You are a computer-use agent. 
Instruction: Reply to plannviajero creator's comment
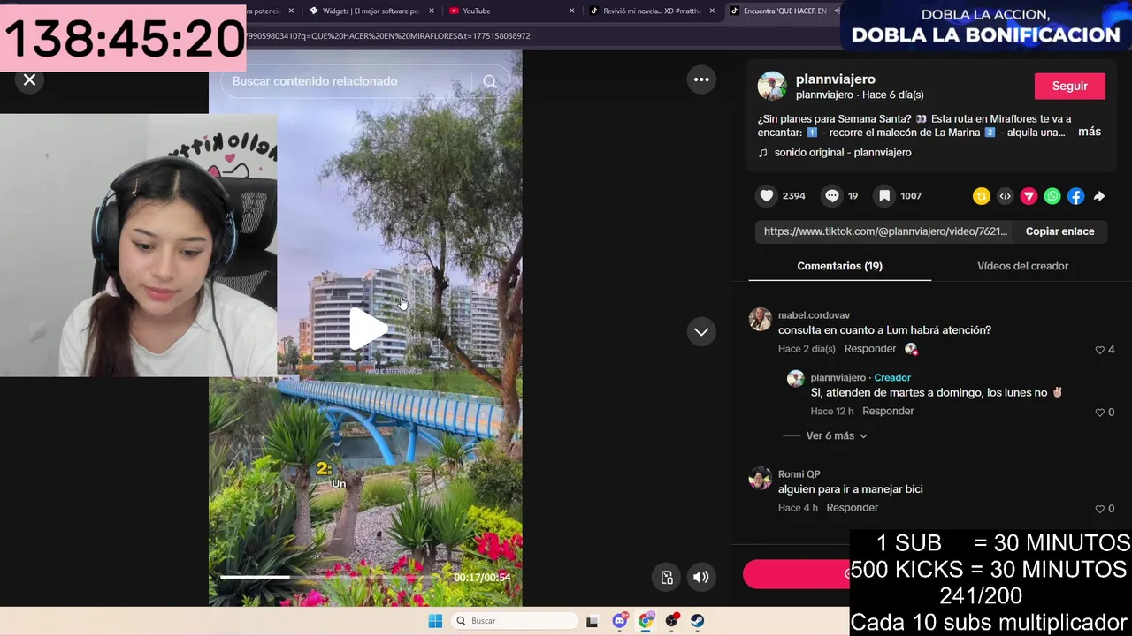pyautogui.click(x=888, y=412)
